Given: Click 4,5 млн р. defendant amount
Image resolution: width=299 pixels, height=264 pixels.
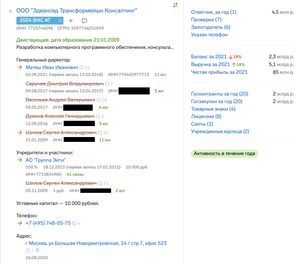Looking at the screenshot, I should (283, 12).
